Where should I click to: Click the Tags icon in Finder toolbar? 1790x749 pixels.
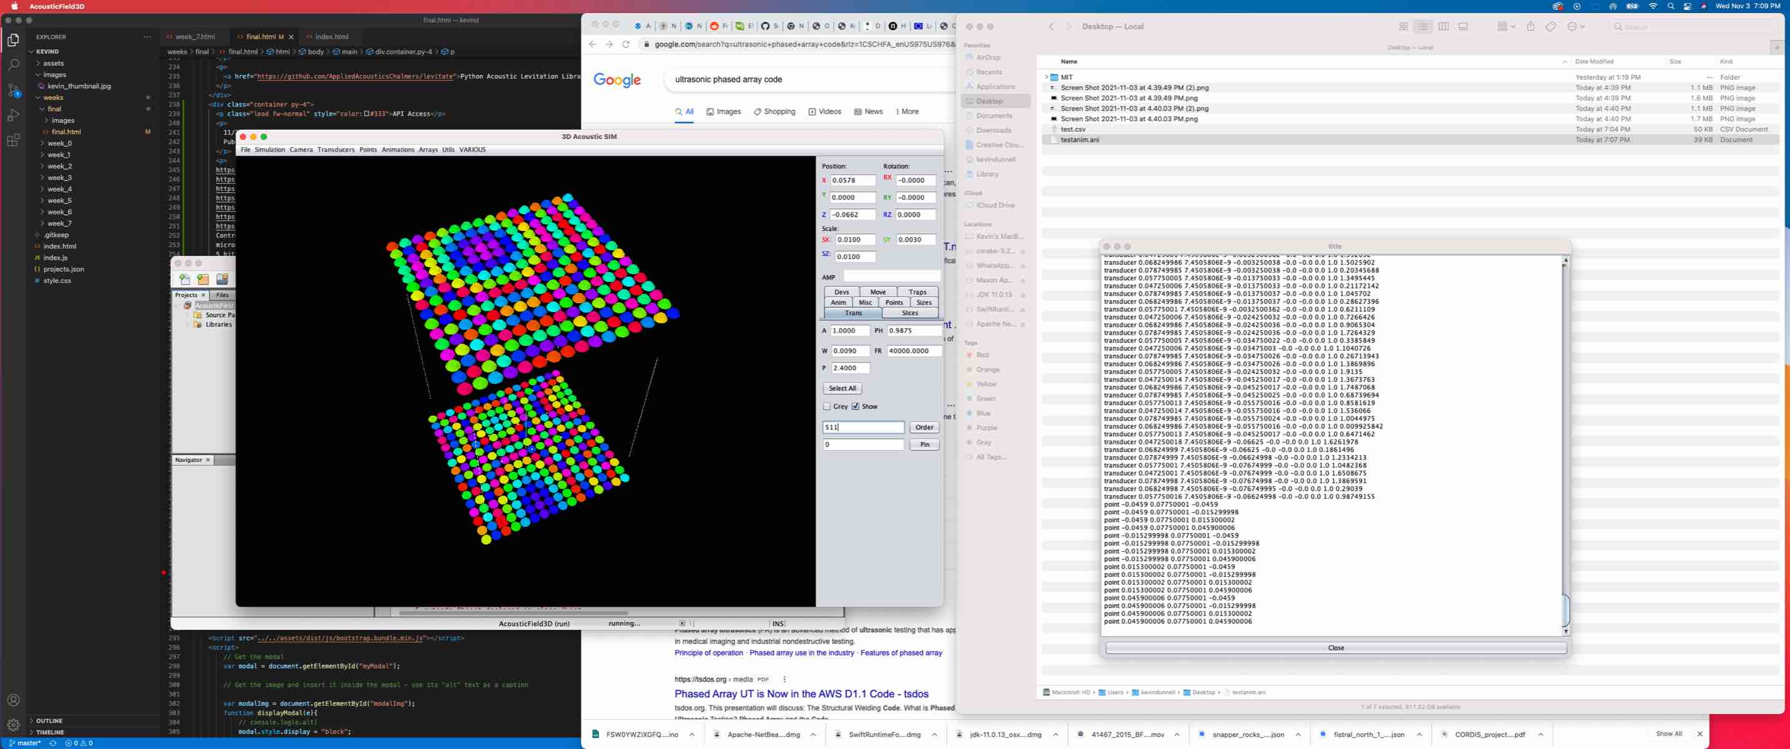coord(1550,26)
